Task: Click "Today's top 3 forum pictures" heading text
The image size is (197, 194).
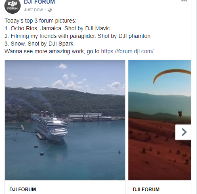Action: coord(40,21)
